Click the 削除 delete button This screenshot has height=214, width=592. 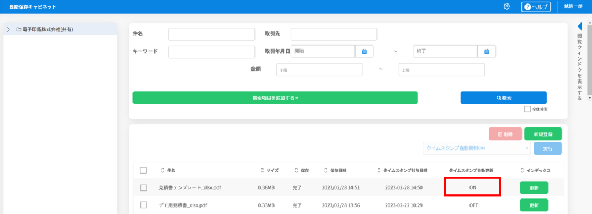(x=505, y=134)
